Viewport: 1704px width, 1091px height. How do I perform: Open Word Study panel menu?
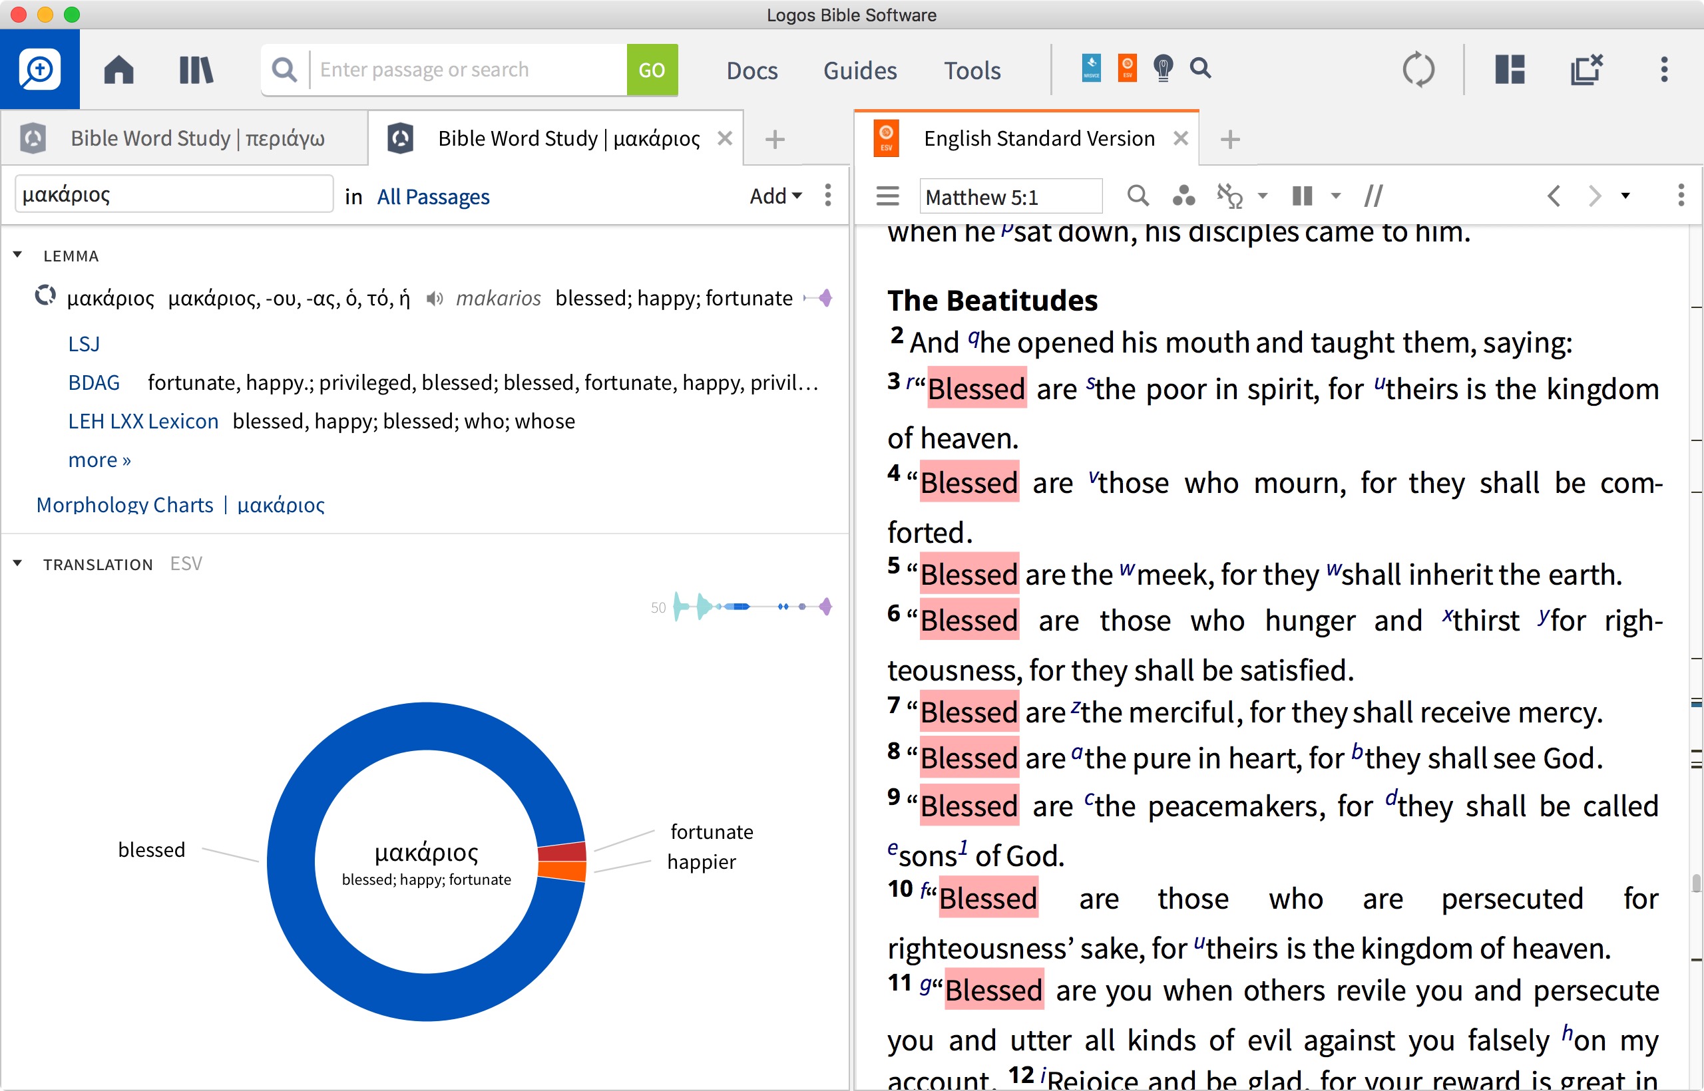pos(828,195)
